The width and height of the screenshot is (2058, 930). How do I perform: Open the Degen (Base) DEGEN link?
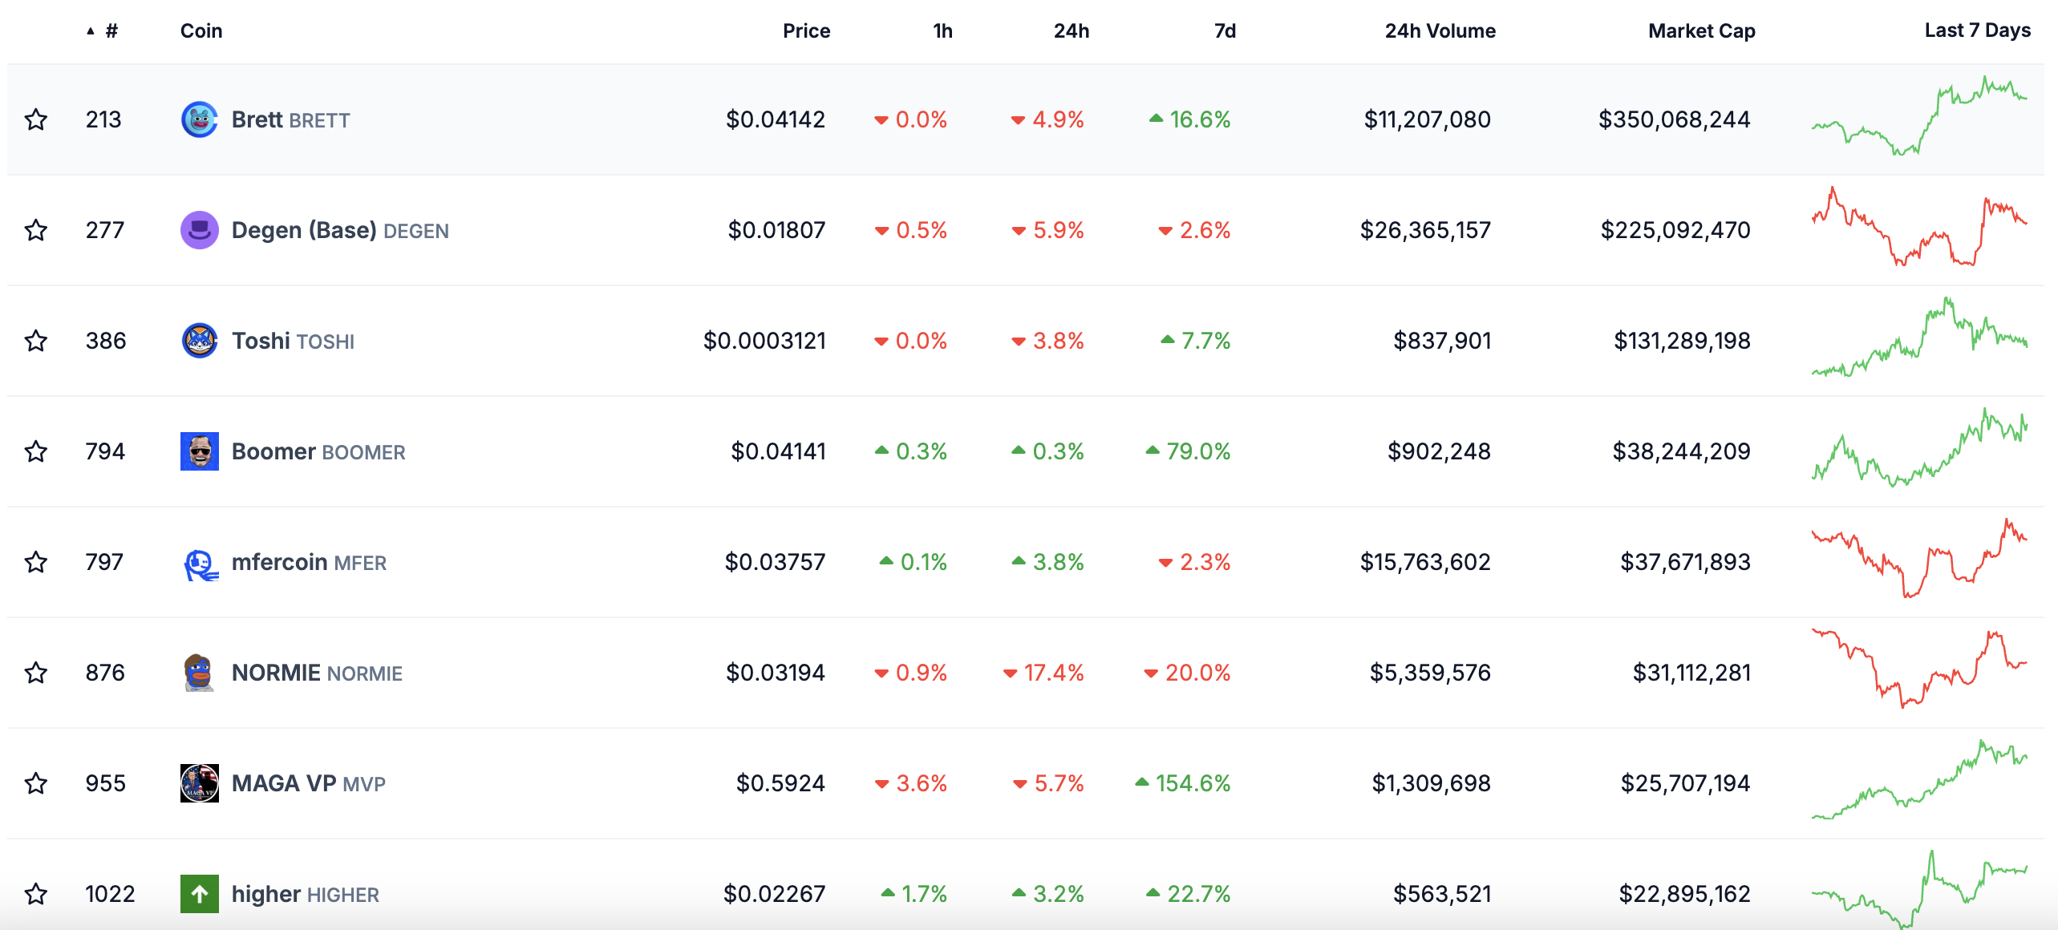(x=340, y=230)
